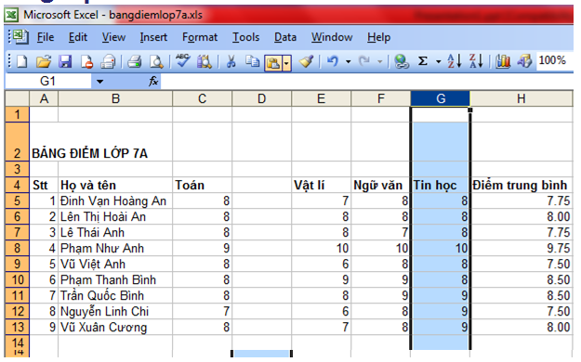Sort ascending with the A-Z icon
Viewport: 581px width, 362px height.
[x=455, y=61]
